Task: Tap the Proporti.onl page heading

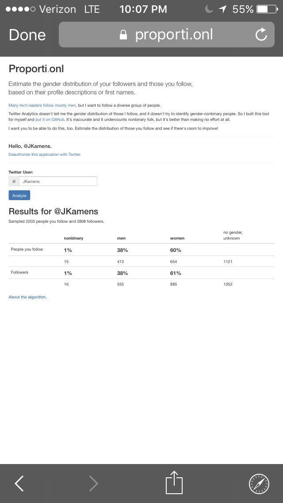Action: (x=36, y=69)
